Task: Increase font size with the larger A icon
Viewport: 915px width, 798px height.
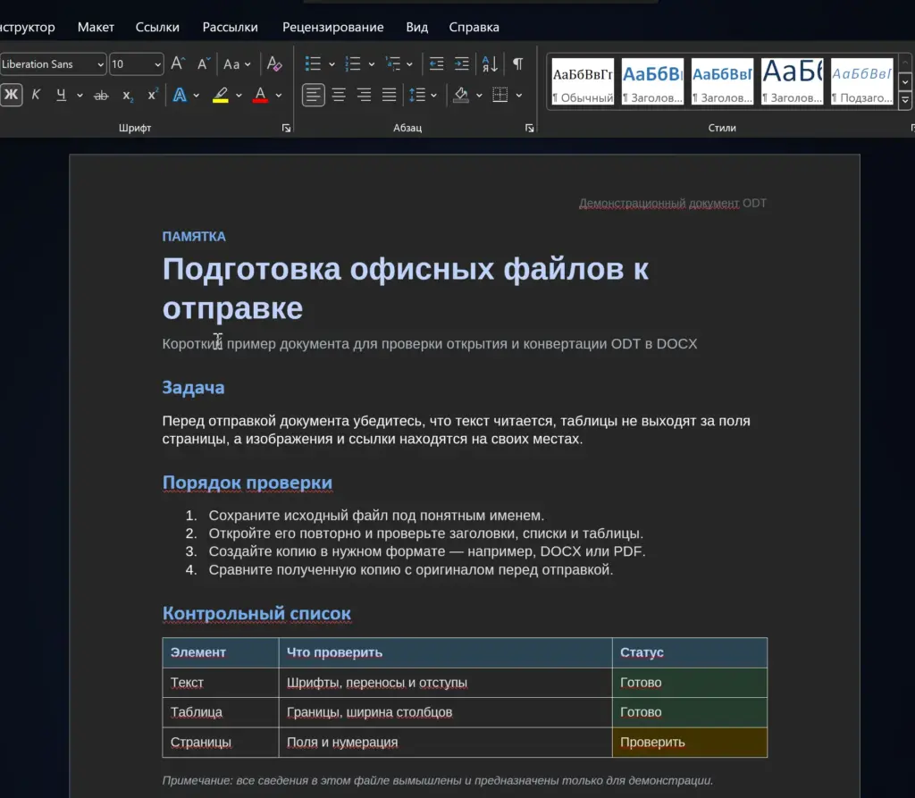Action: coord(178,63)
